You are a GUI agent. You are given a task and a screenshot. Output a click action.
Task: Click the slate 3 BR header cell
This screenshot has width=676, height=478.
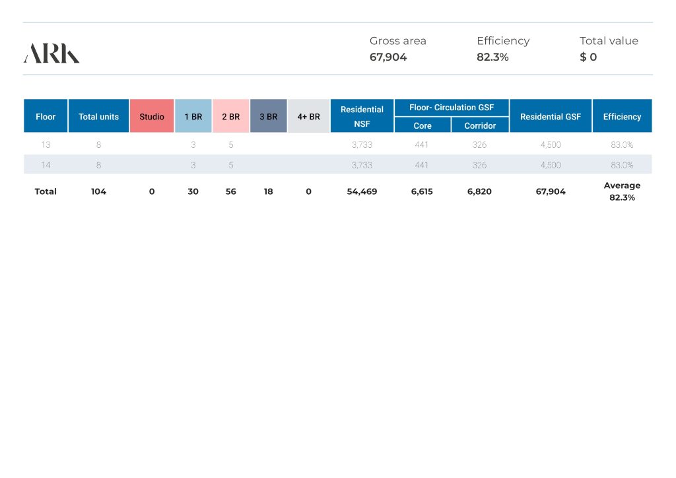pyautogui.click(x=268, y=116)
